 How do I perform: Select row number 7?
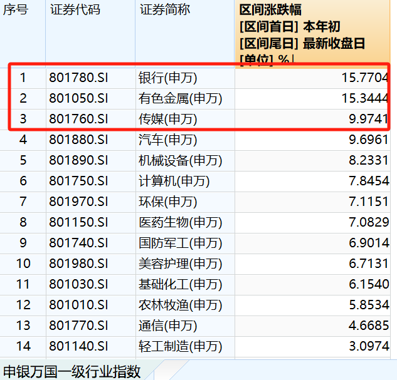[23, 202]
